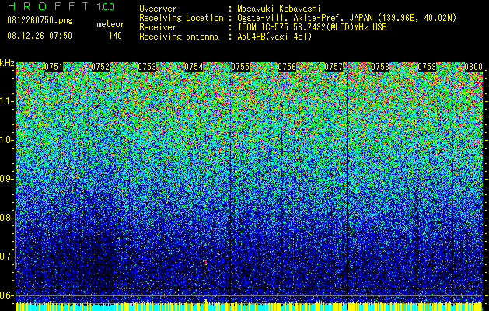Click the 1.0 kHz axis label
Screen dimensions: 489x311
pos(8,140)
